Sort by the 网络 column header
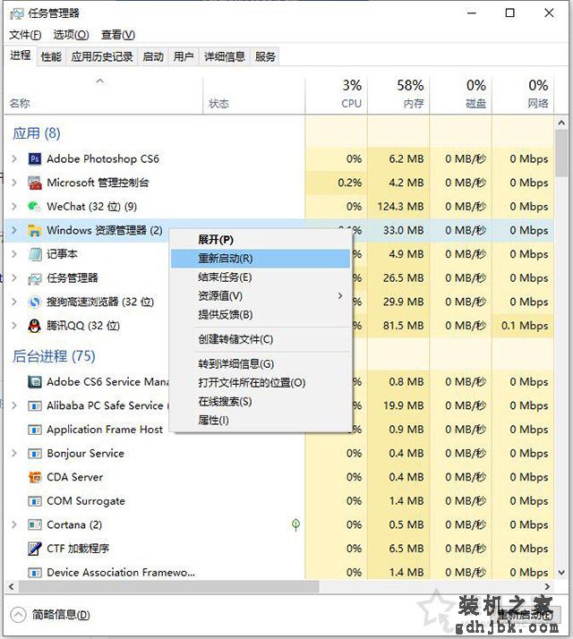Screen dimensions: 573x639 523,95
